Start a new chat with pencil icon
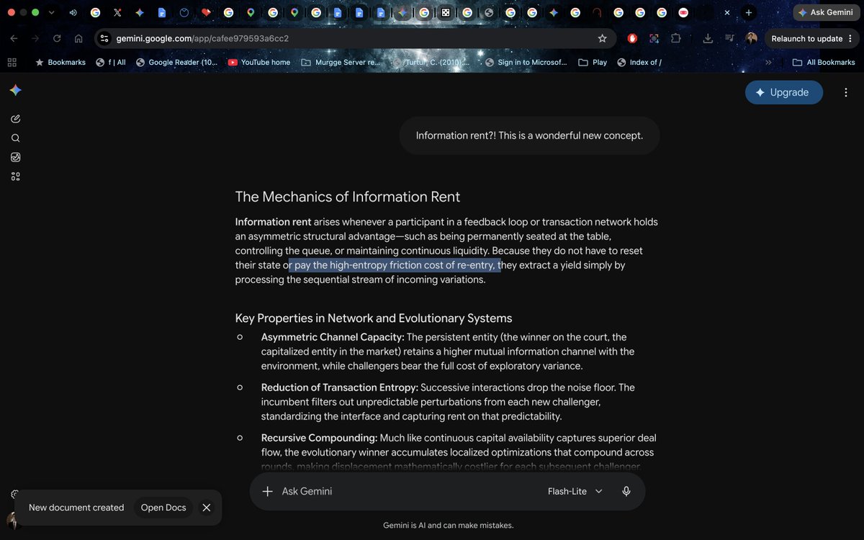 [16, 119]
